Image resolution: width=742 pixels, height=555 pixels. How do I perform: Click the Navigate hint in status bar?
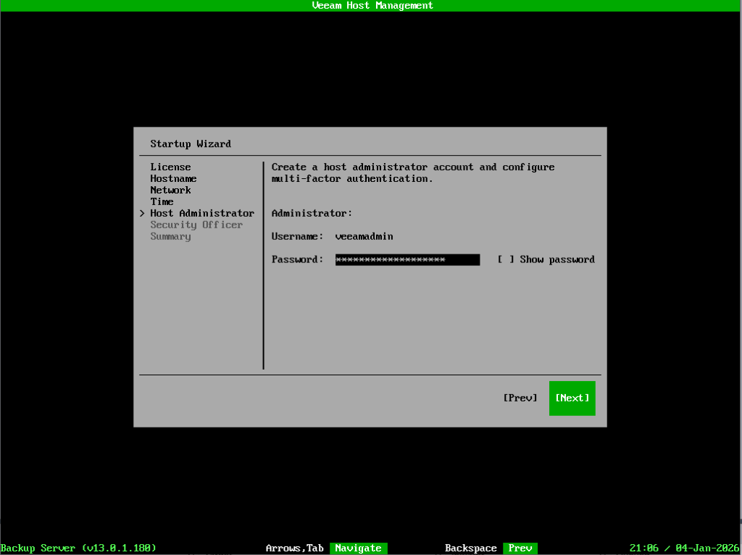pos(358,548)
